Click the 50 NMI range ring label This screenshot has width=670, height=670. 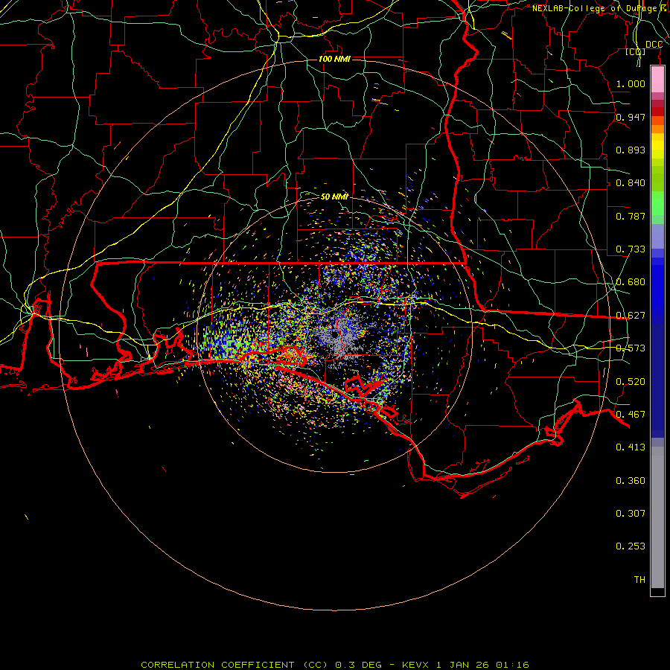click(x=334, y=197)
